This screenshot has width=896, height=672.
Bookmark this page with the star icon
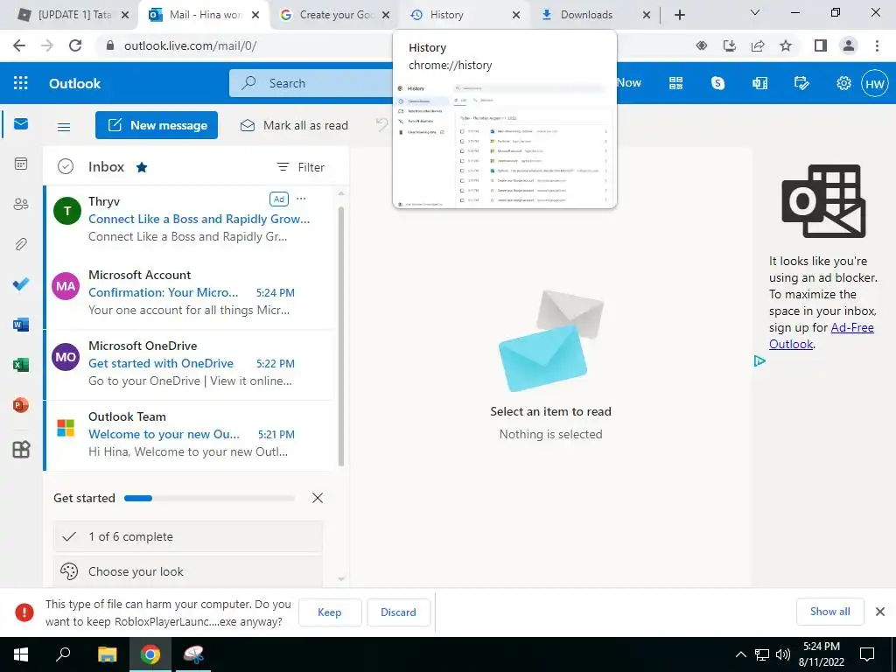click(786, 45)
